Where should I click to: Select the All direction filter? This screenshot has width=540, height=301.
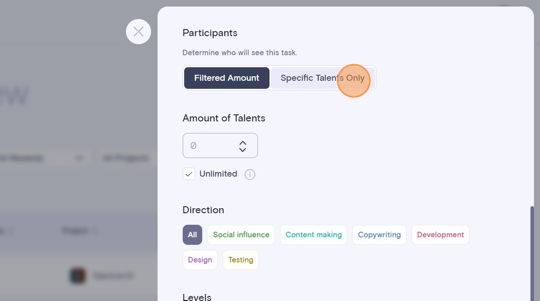click(192, 235)
